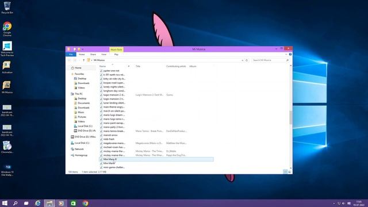Open the Share ribbon tab
Image resolution: width=368 pixels, height=207 pixels.
click(x=93, y=54)
